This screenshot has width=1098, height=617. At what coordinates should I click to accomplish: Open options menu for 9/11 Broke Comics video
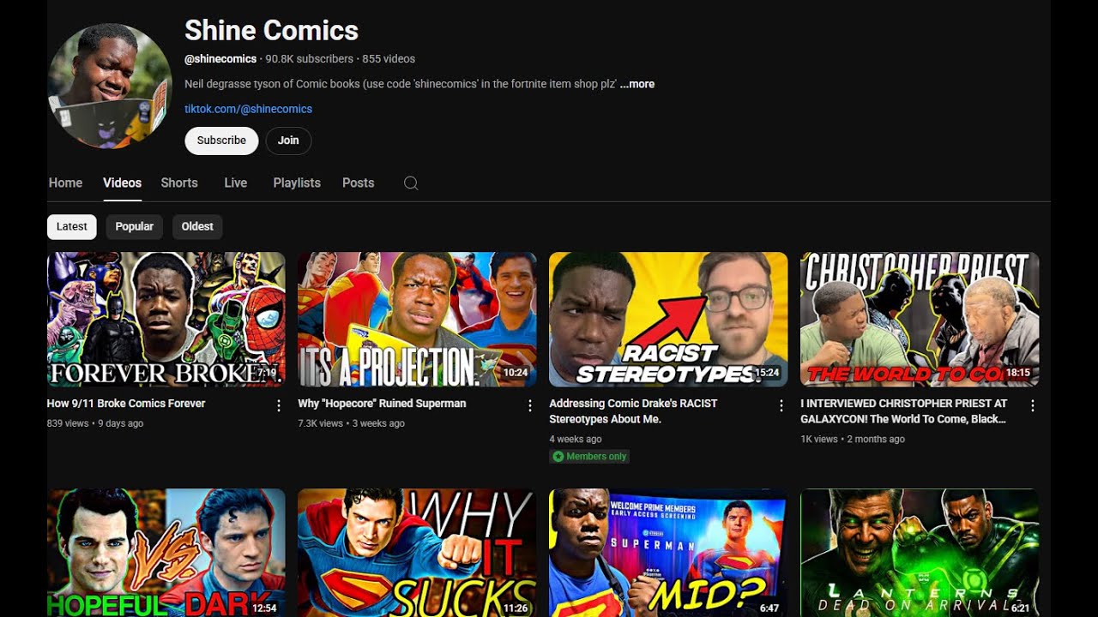coord(279,405)
